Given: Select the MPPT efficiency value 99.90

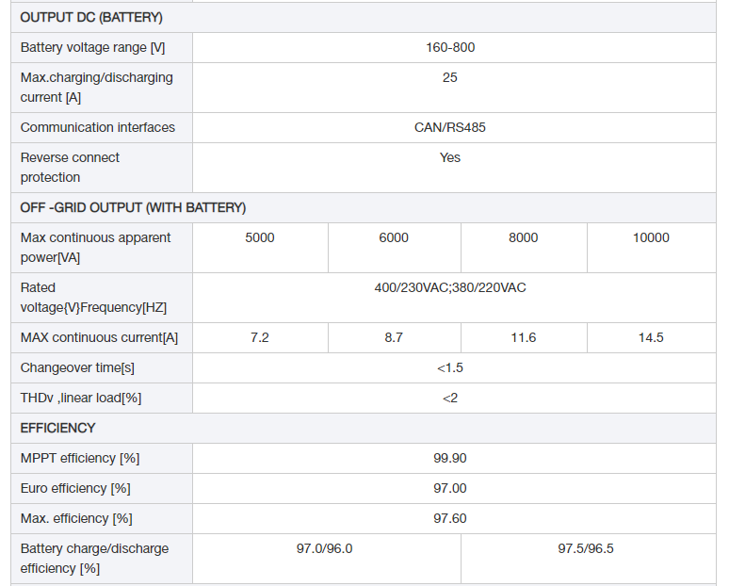Looking at the screenshot, I should click(x=450, y=458).
